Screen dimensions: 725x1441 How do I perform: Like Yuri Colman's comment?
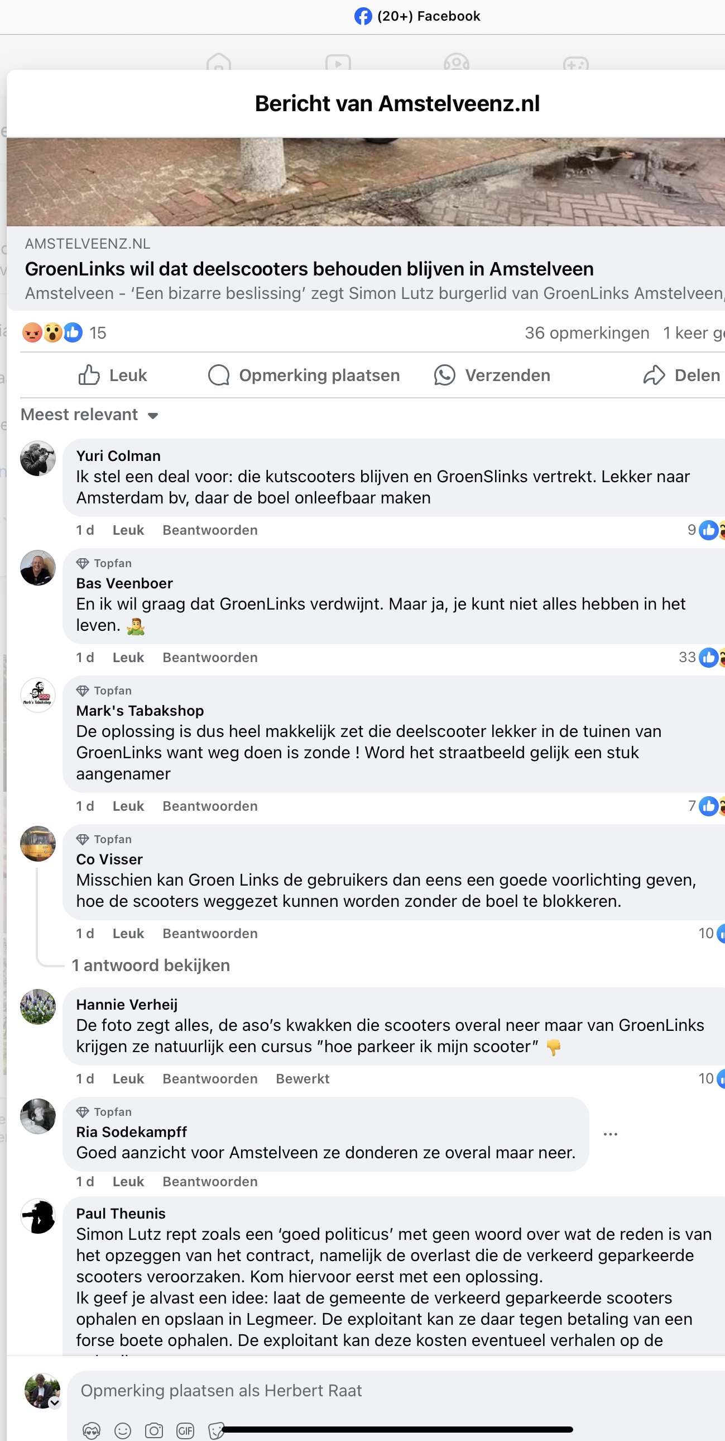pos(128,530)
